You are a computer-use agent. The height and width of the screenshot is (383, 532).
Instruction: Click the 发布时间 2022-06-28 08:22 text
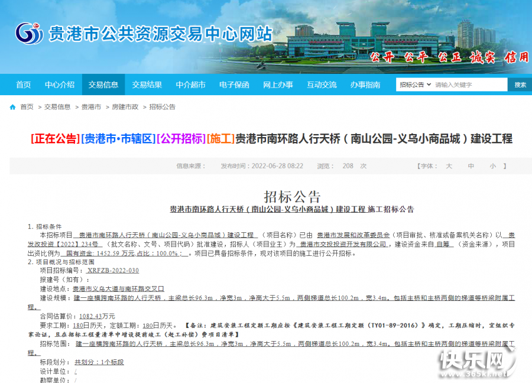262,166
